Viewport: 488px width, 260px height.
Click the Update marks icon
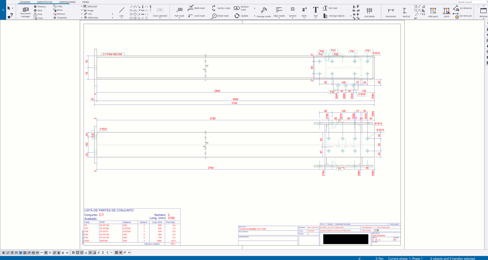(x=237, y=16)
